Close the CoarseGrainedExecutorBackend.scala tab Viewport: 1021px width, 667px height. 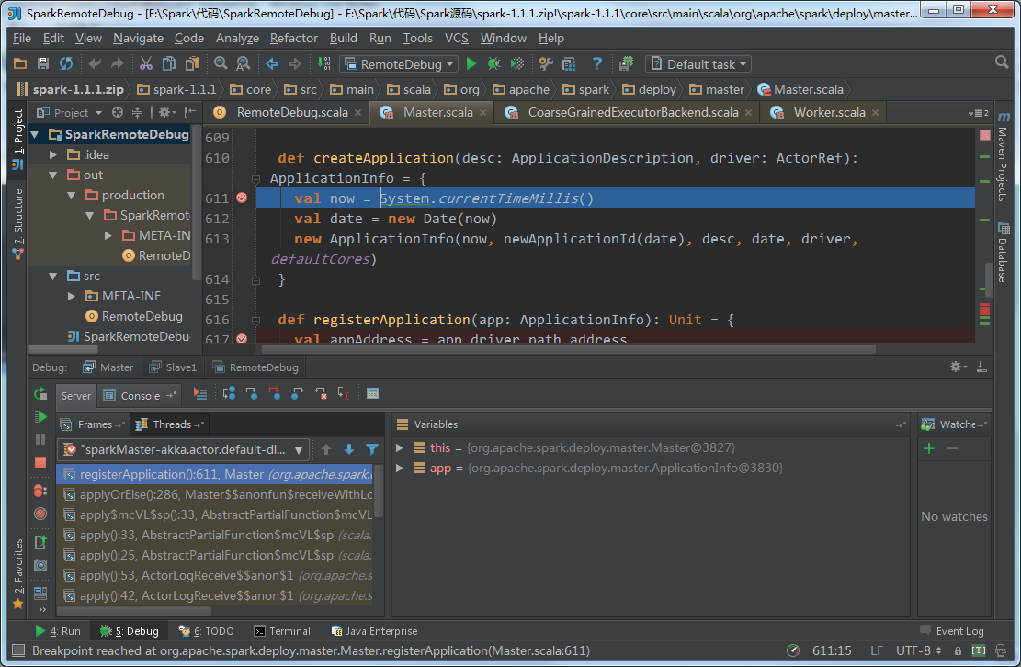click(x=748, y=113)
